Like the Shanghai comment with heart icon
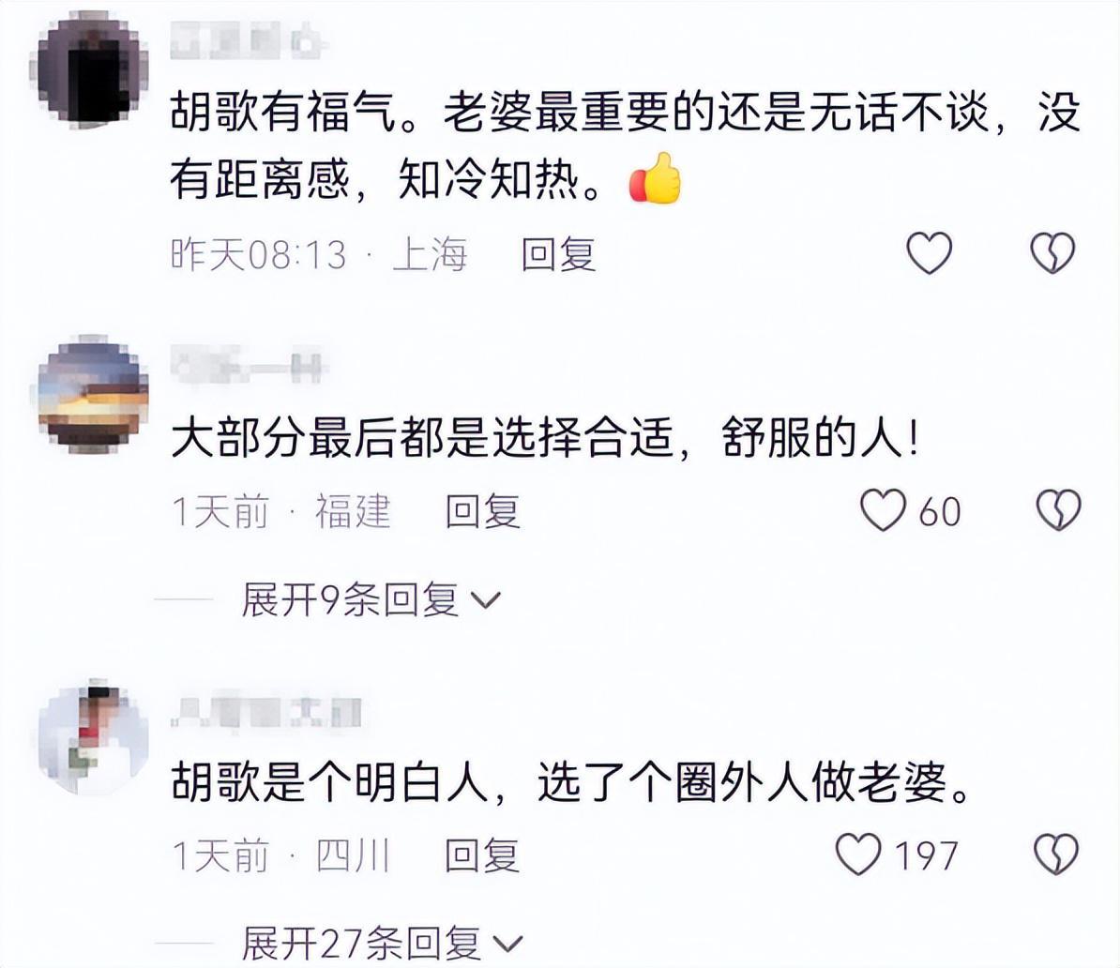1120x968 pixels. [x=929, y=253]
